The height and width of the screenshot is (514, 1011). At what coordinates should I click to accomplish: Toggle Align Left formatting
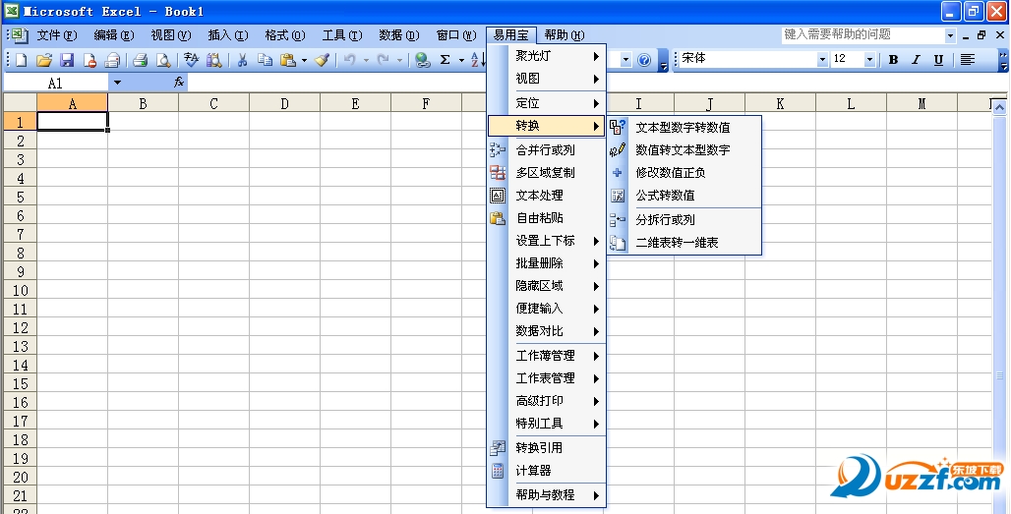pyautogui.click(x=967, y=59)
